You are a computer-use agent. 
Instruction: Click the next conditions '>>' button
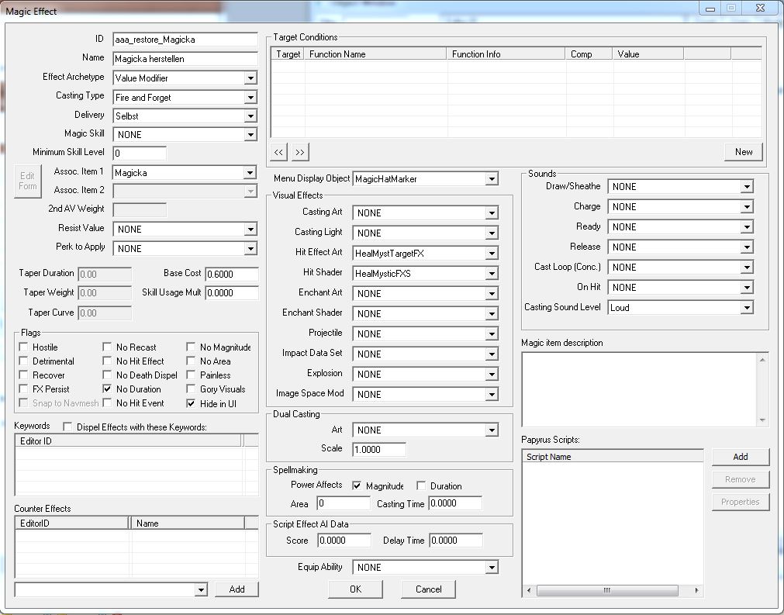299,152
